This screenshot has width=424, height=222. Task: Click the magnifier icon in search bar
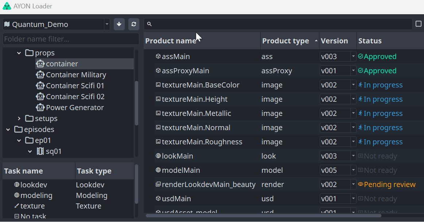[x=149, y=24]
